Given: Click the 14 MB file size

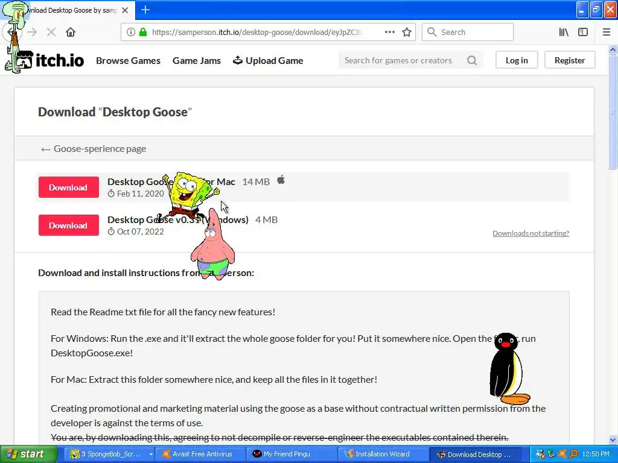Looking at the screenshot, I should click(x=256, y=182).
